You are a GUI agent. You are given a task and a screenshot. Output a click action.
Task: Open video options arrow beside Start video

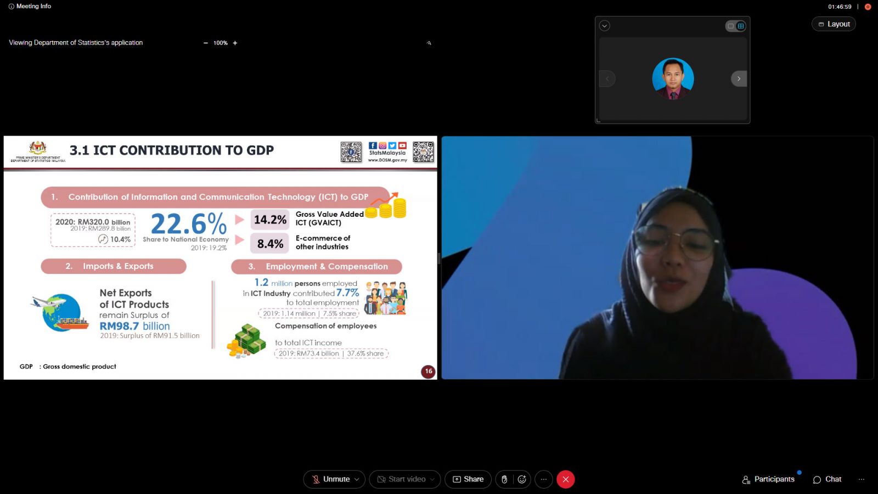[x=432, y=479]
